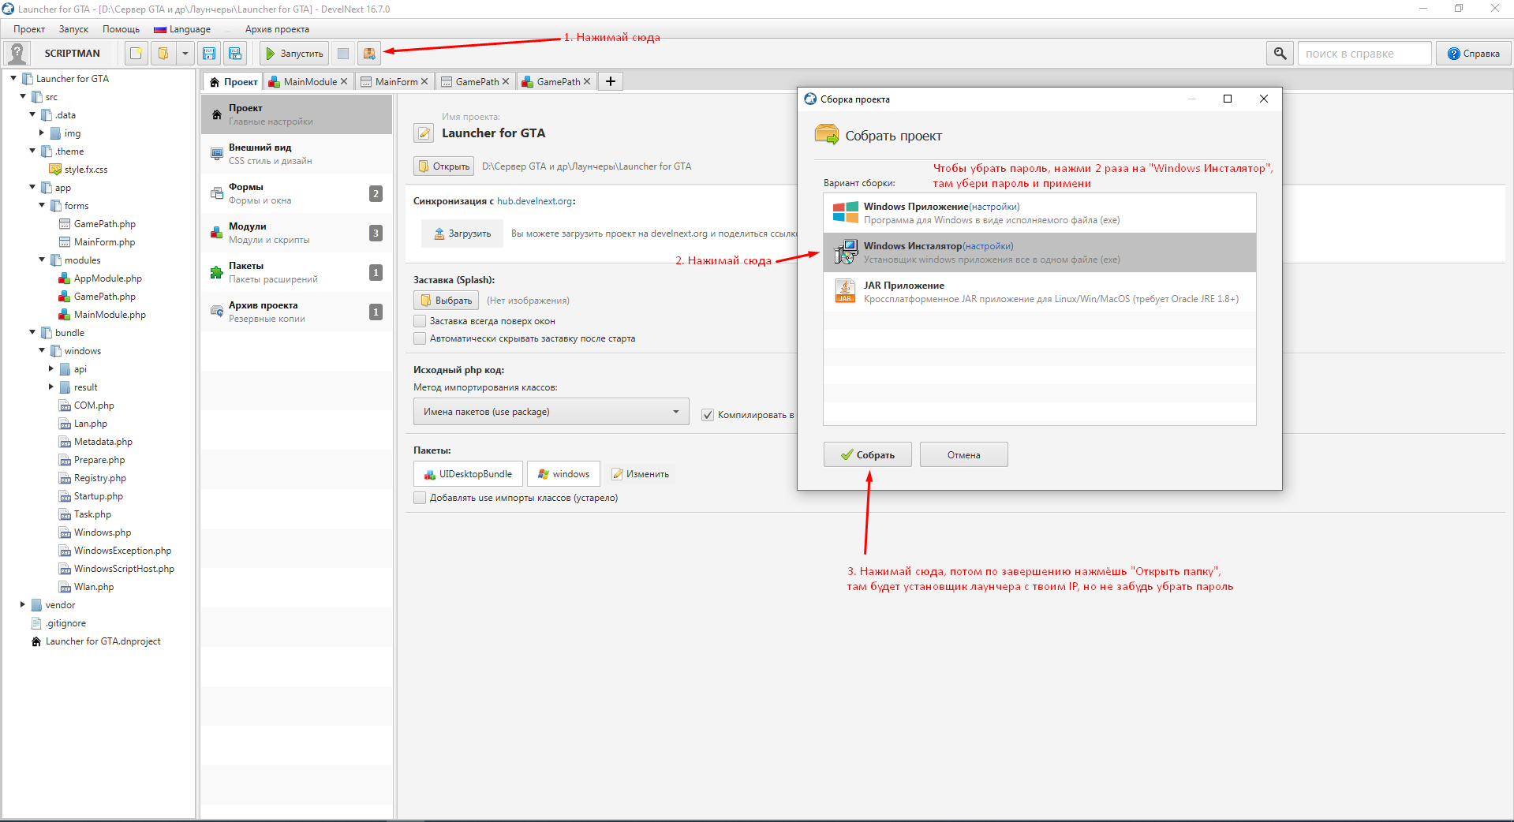The height and width of the screenshot is (822, 1514).
Task: Click Выбрать splash image button
Action: pyautogui.click(x=446, y=301)
